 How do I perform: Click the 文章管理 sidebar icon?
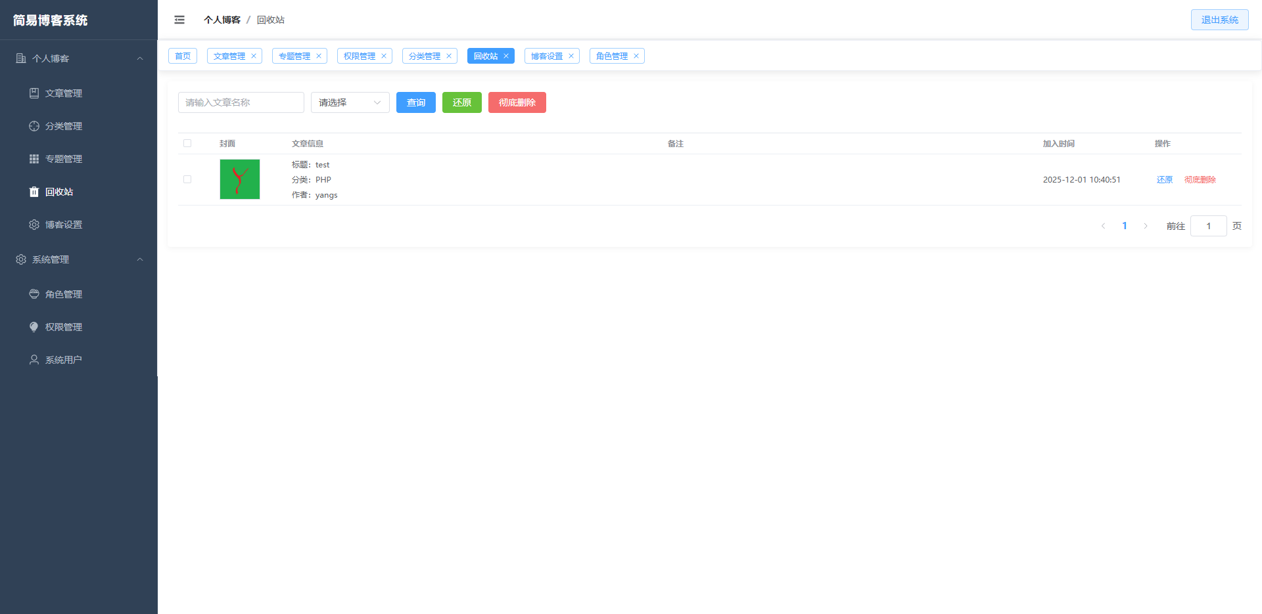pyautogui.click(x=34, y=93)
